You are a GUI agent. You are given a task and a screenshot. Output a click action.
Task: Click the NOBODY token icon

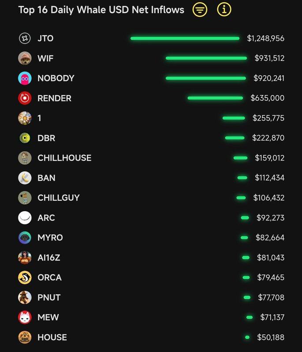coord(25,78)
